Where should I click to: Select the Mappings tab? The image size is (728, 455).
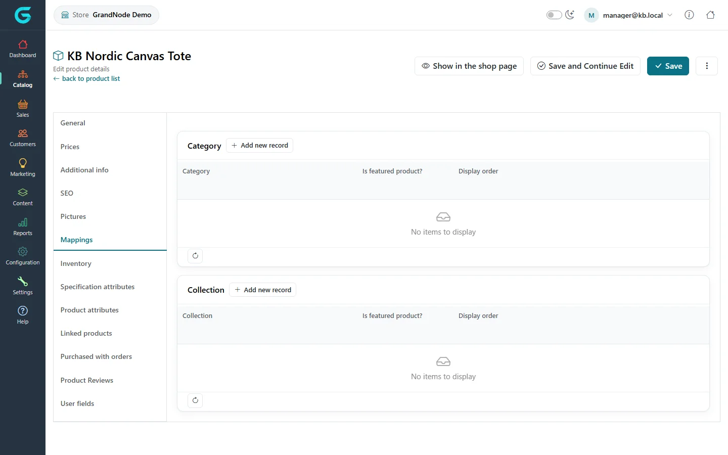click(x=110, y=240)
